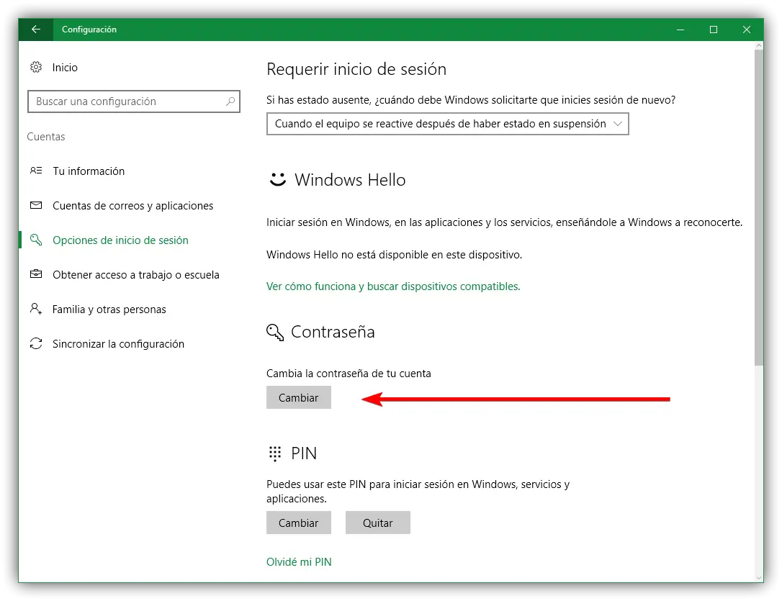Maximize the Configuración window
This screenshot has width=782, height=601.
pos(713,30)
